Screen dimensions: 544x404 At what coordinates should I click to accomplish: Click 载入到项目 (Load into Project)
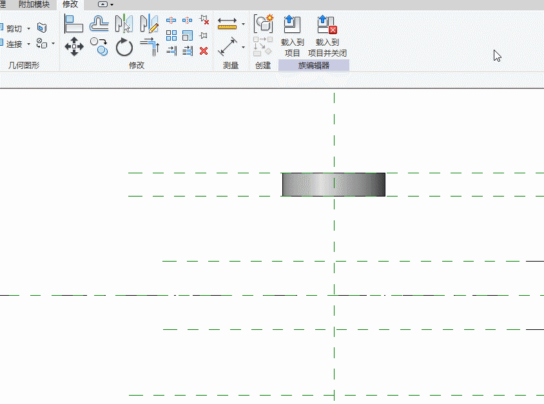pyautogui.click(x=293, y=36)
